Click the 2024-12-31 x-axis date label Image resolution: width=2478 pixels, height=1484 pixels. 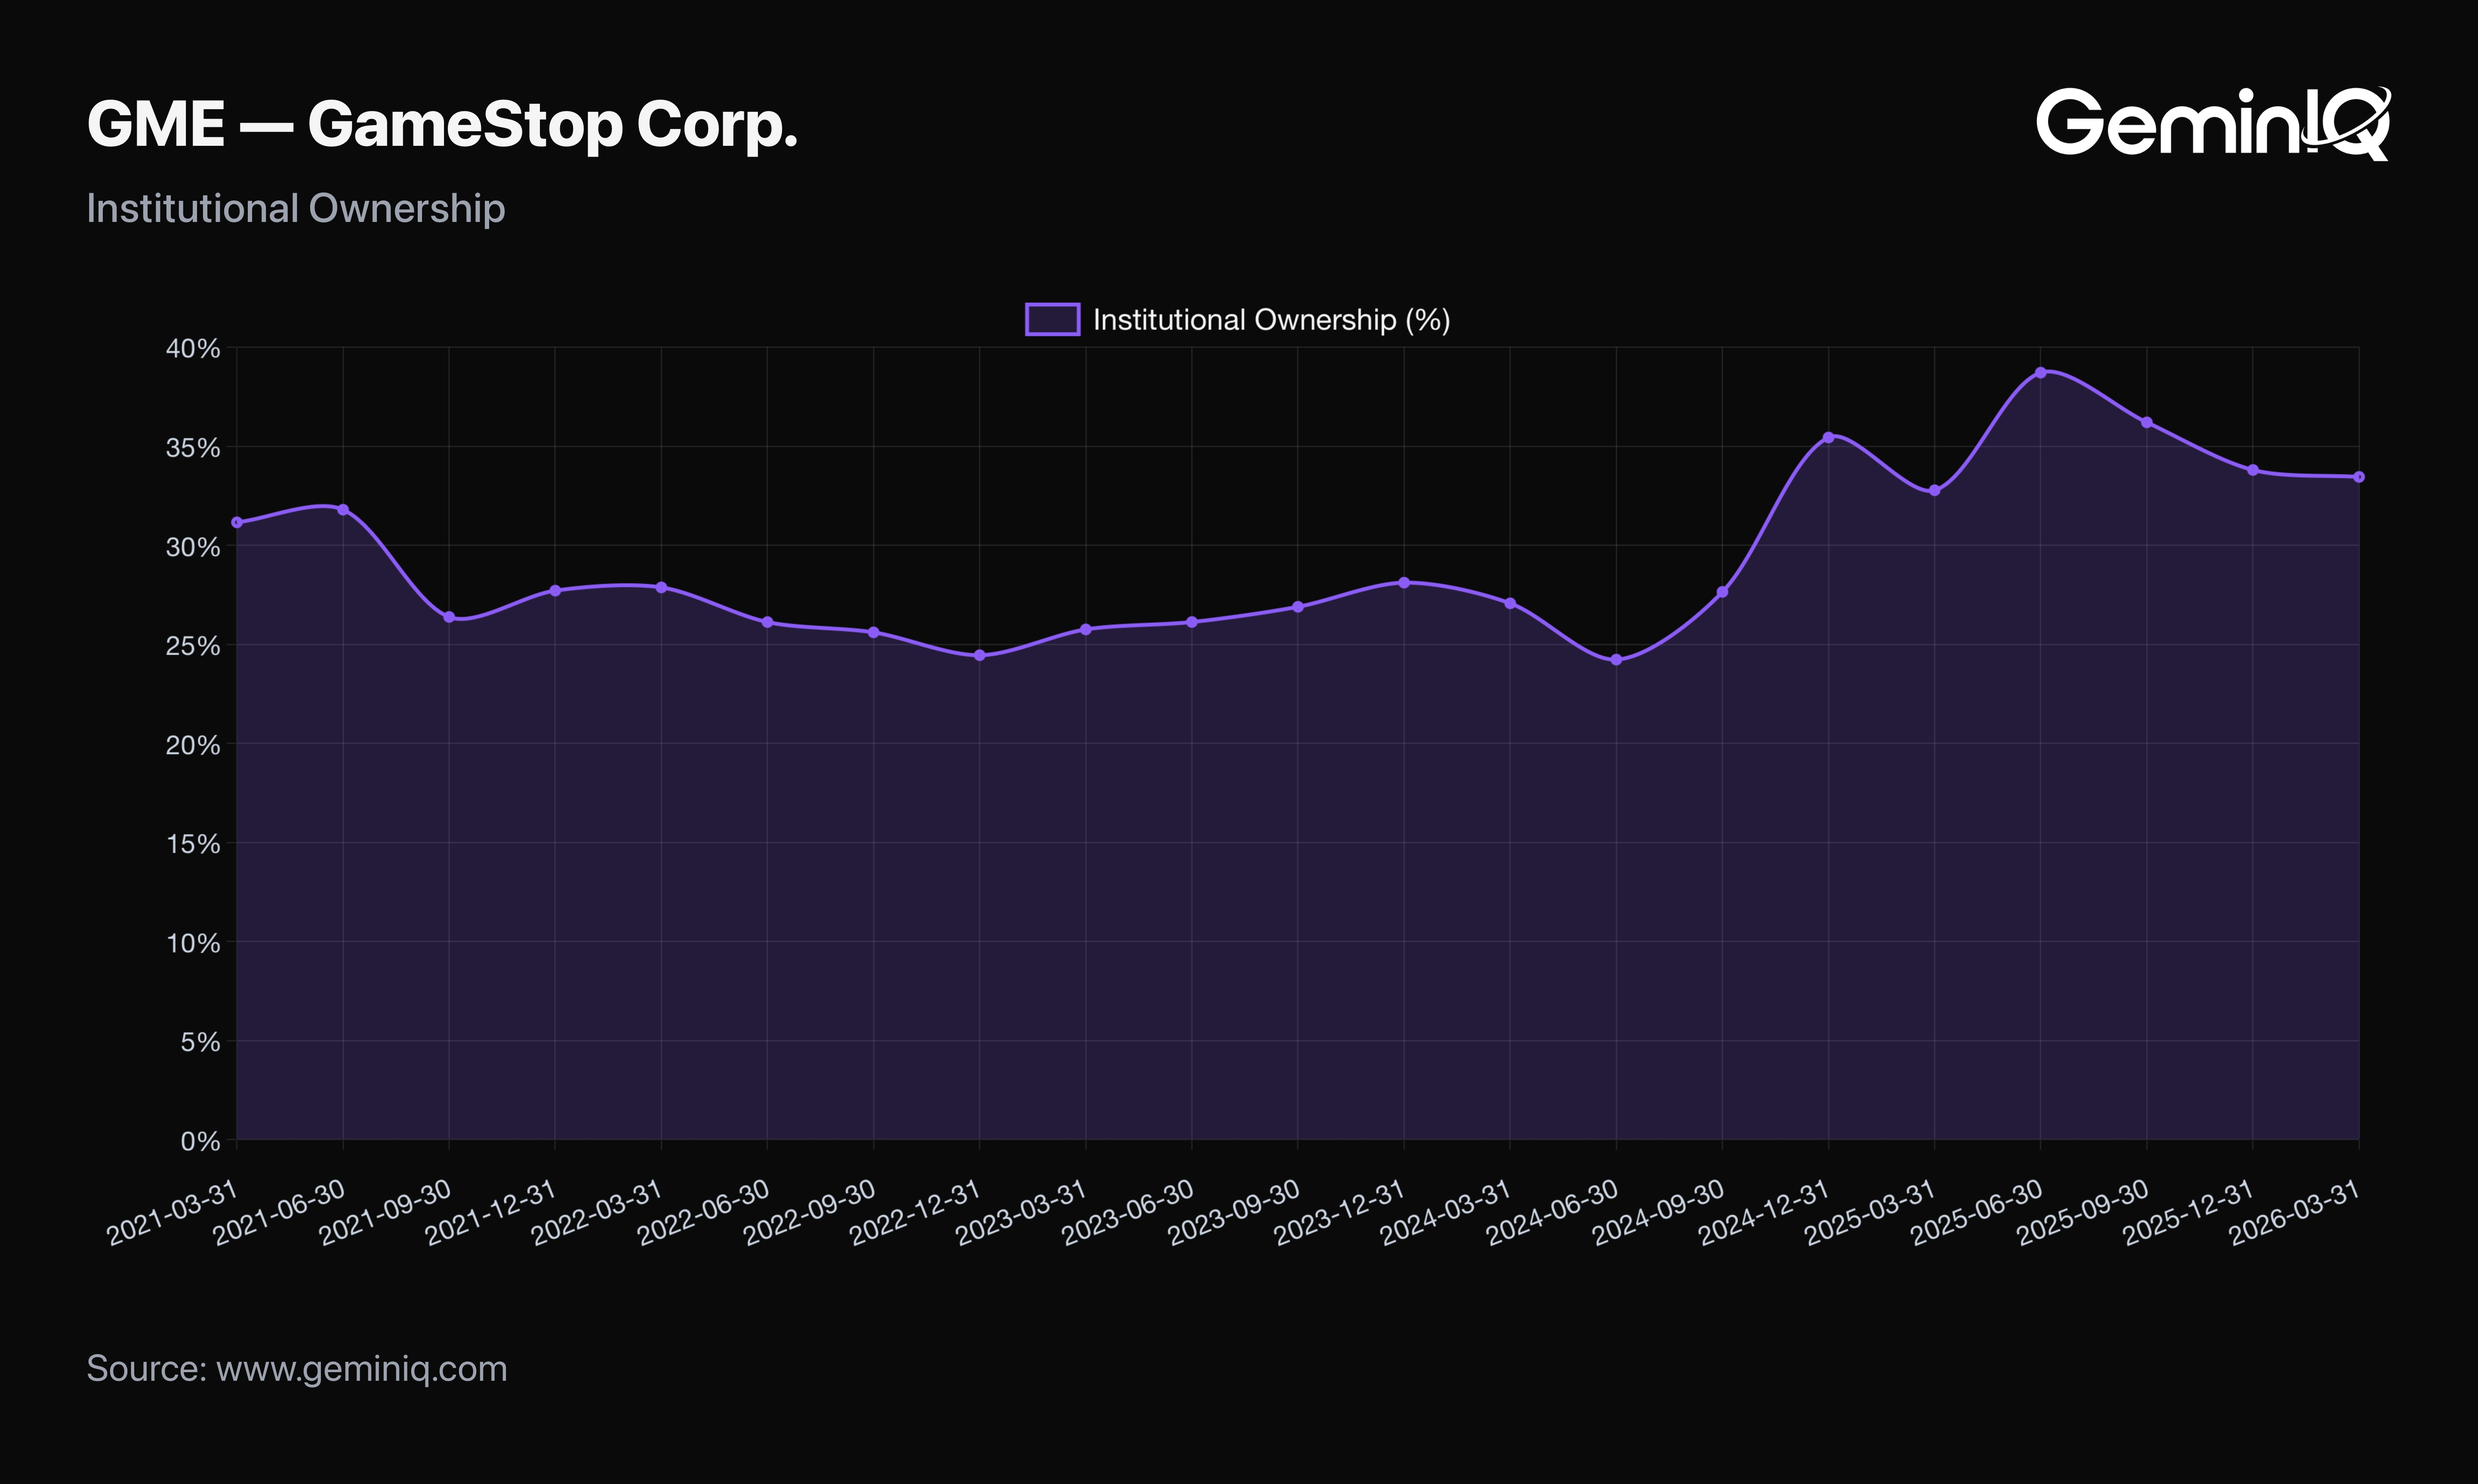1764,1212
